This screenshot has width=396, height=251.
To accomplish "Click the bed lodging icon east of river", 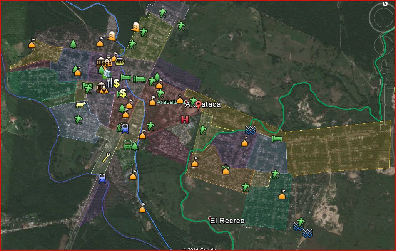I will coord(277,138).
